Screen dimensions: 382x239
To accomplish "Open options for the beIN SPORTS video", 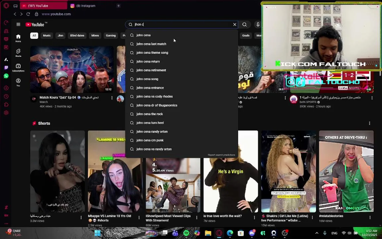I will point(372,98).
